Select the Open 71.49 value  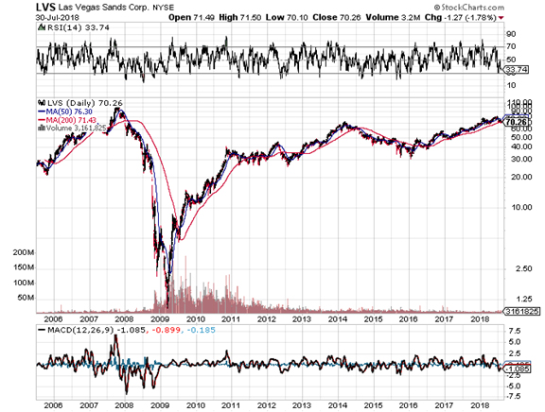pyautogui.click(x=191, y=17)
